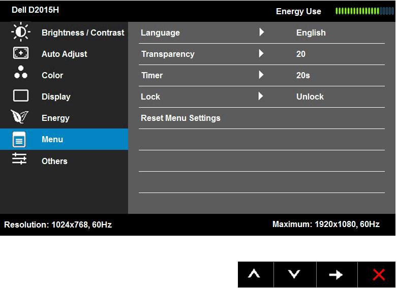Open the Display menu entry
The image size is (397, 288).
64,97
